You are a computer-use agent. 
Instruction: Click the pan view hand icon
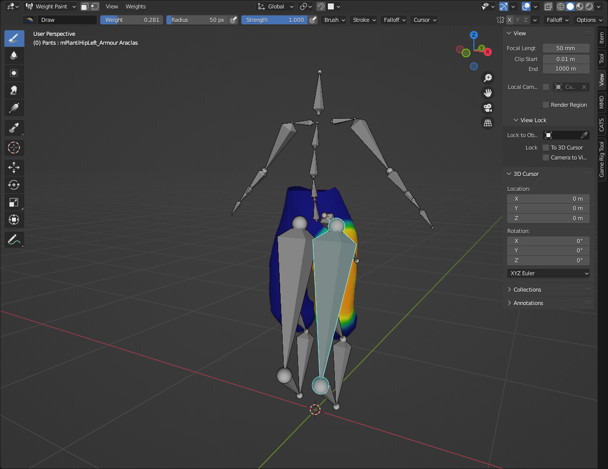pyautogui.click(x=488, y=92)
